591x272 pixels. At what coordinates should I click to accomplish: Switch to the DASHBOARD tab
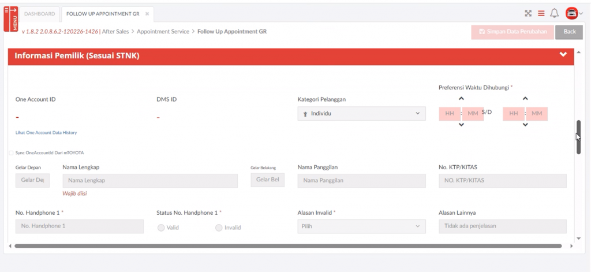click(x=40, y=13)
